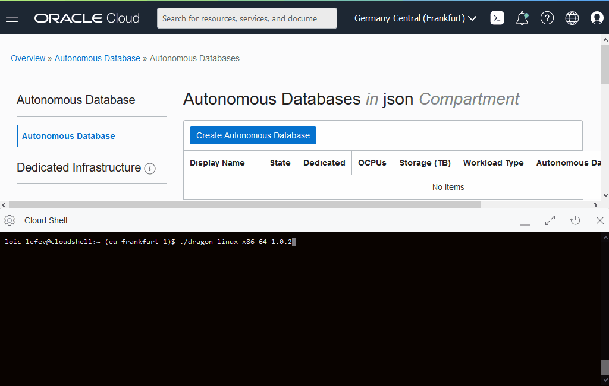609x386 pixels.
Task: Open the navigation hamburger menu
Action: pos(12,18)
